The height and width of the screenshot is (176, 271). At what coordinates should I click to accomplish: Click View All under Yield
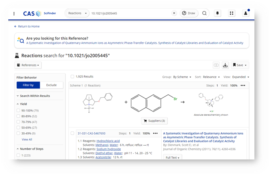[x=27, y=139]
